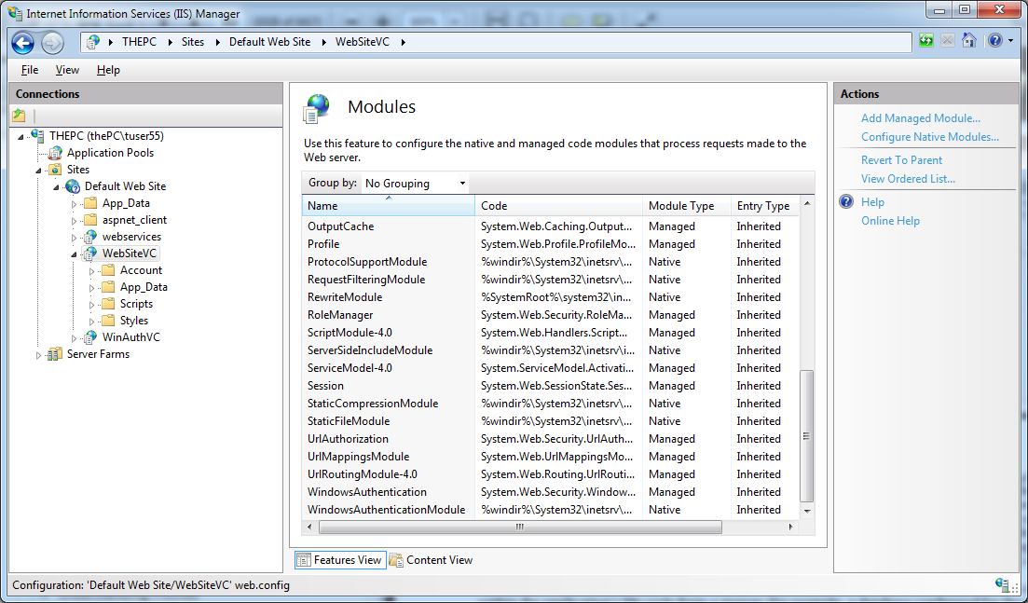
Task: Open the Help menu
Action: click(108, 70)
